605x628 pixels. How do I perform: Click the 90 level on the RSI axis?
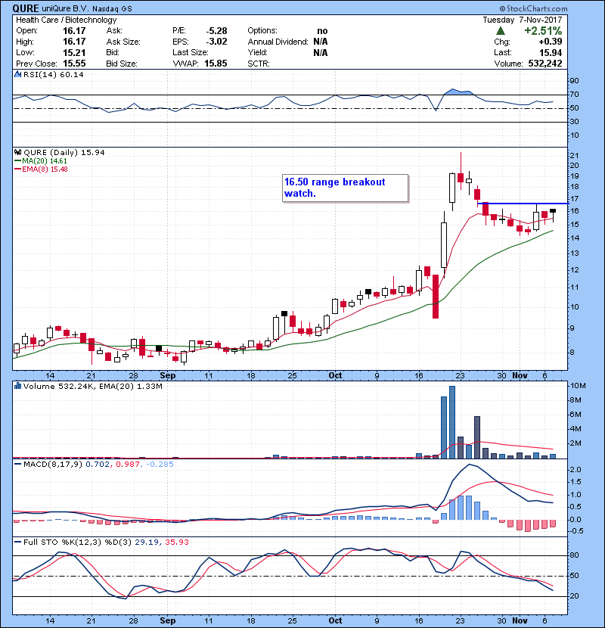pos(574,81)
